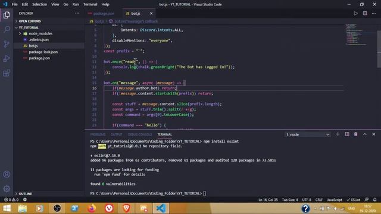
Task: Switch to the package.json editor tab
Action: 104,14
